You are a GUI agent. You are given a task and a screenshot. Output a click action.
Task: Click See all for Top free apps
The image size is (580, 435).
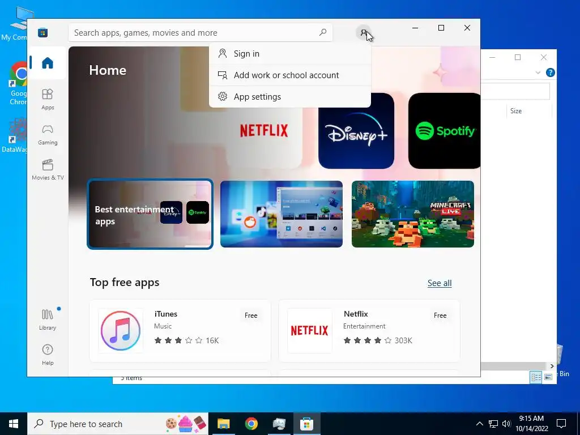(x=440, y=283)
